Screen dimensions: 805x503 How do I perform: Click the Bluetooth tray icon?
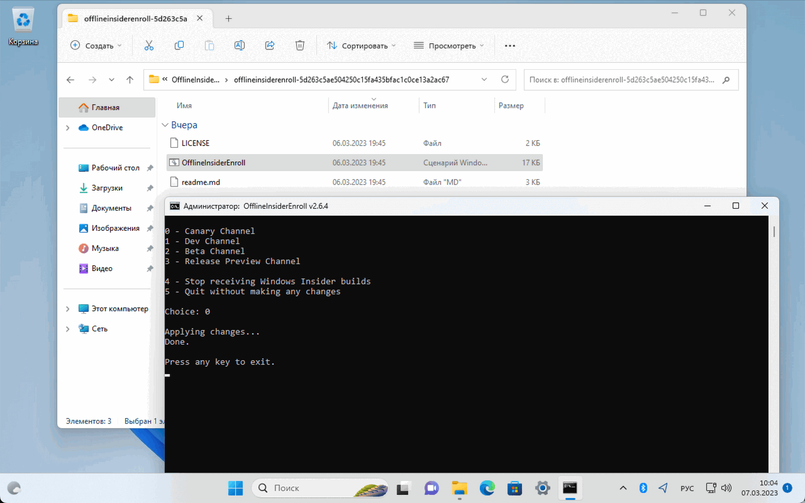[643, 488]
